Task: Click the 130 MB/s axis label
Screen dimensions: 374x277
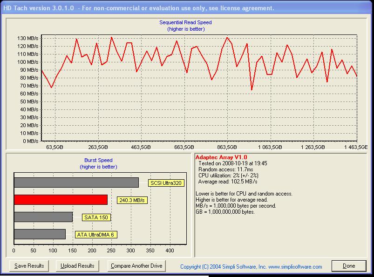Action: [x=27, y=38]
